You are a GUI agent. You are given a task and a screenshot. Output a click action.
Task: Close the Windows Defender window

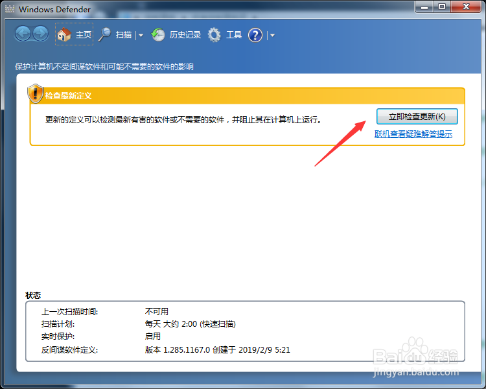pos(466,7)
